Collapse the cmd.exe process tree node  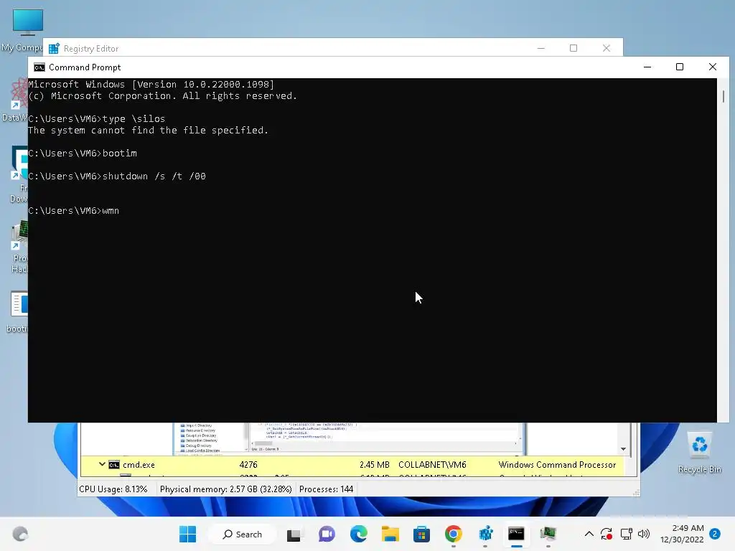coord(102,464)
